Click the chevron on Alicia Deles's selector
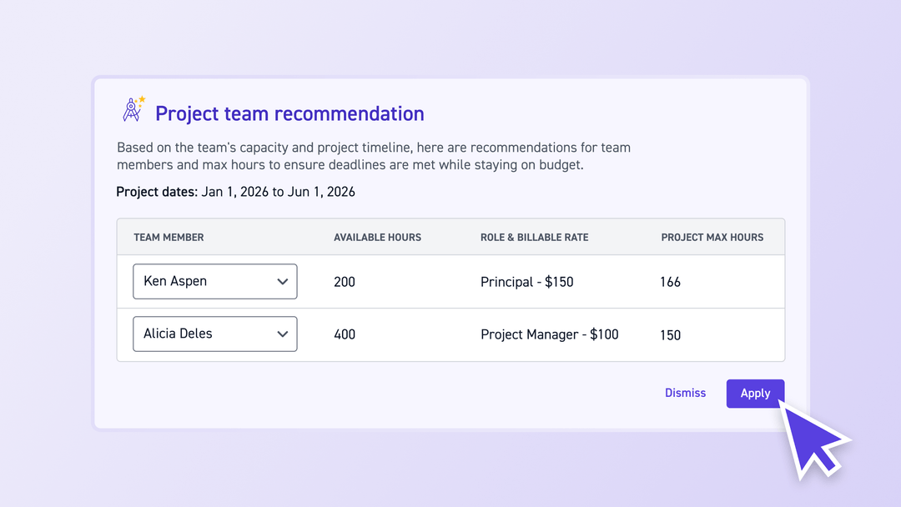Screen dimensions: 901x507 coord(284,334)
